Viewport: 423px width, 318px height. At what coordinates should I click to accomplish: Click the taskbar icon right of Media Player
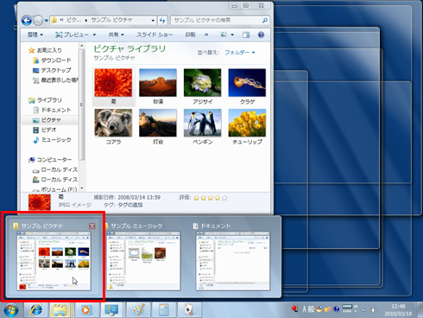coord(111,310)
